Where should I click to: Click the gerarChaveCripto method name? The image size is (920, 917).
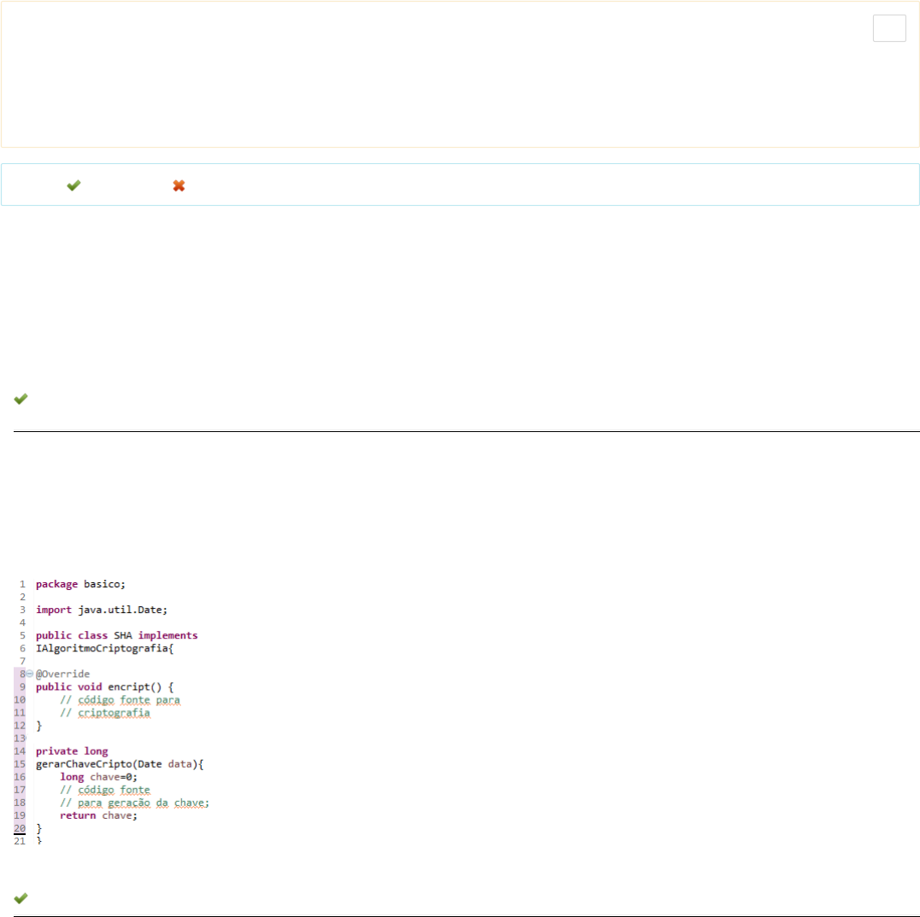[x=84, y=764]
